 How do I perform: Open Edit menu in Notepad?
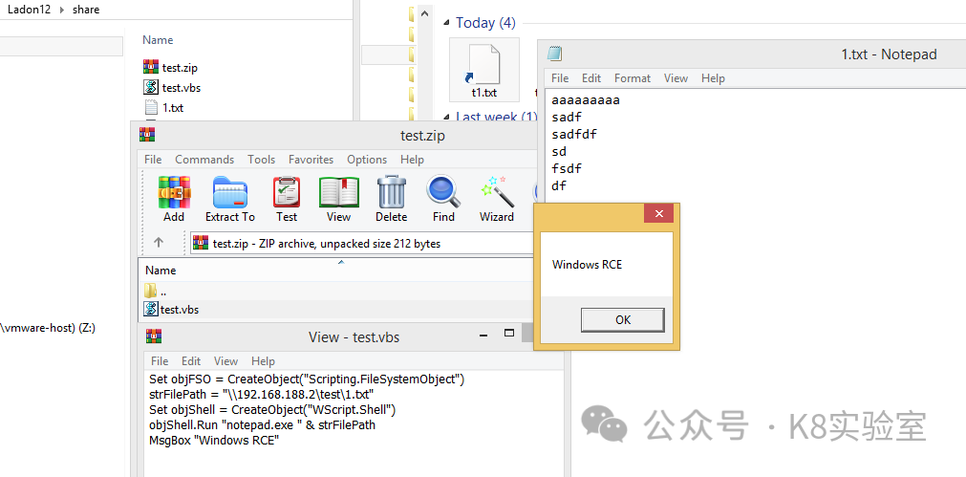pos(591,78)
